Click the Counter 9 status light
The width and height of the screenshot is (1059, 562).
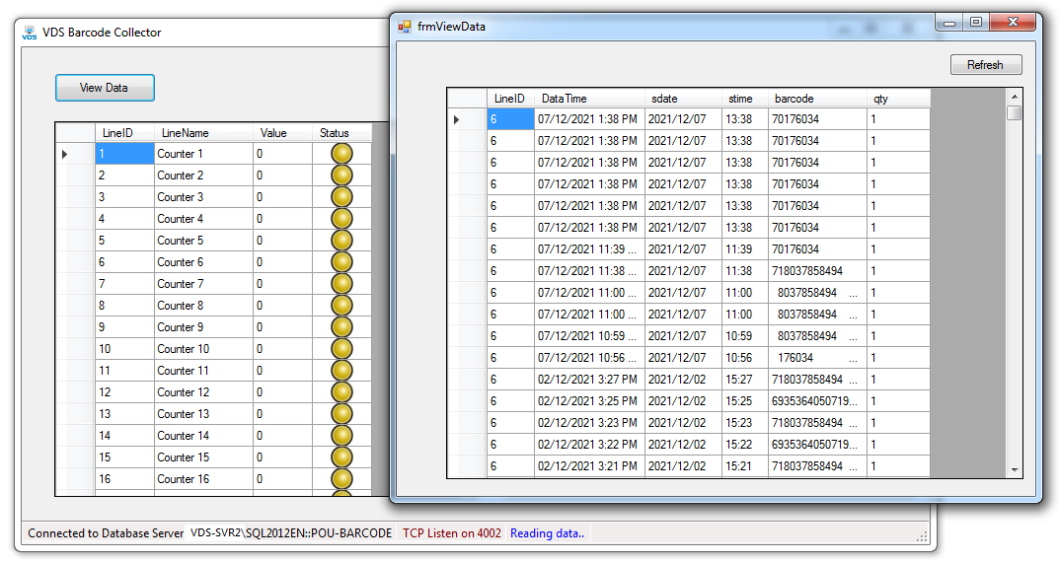coord(341,327)
